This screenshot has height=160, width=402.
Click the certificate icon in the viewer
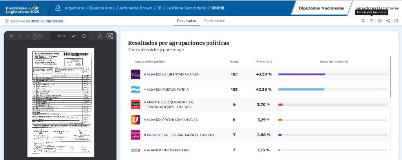point(110,36)
